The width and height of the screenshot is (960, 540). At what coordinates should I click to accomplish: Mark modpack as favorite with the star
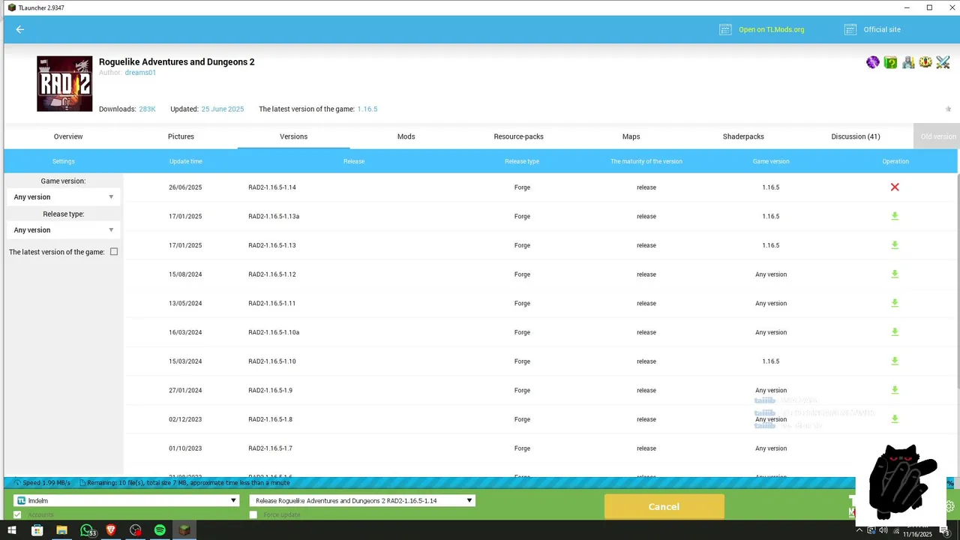pyautogui.click(x=948, y=109)
